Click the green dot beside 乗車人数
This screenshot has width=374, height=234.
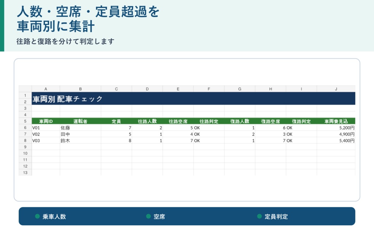(x=37, y=216)
